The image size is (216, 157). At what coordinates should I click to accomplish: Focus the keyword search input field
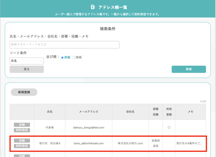tap(64, 45)
